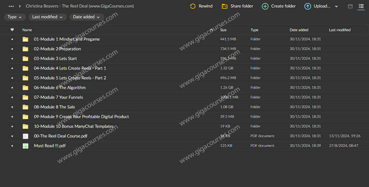
Task: Toggle the favourite dot for 06-Module 6 row
Action: (12, 88)
